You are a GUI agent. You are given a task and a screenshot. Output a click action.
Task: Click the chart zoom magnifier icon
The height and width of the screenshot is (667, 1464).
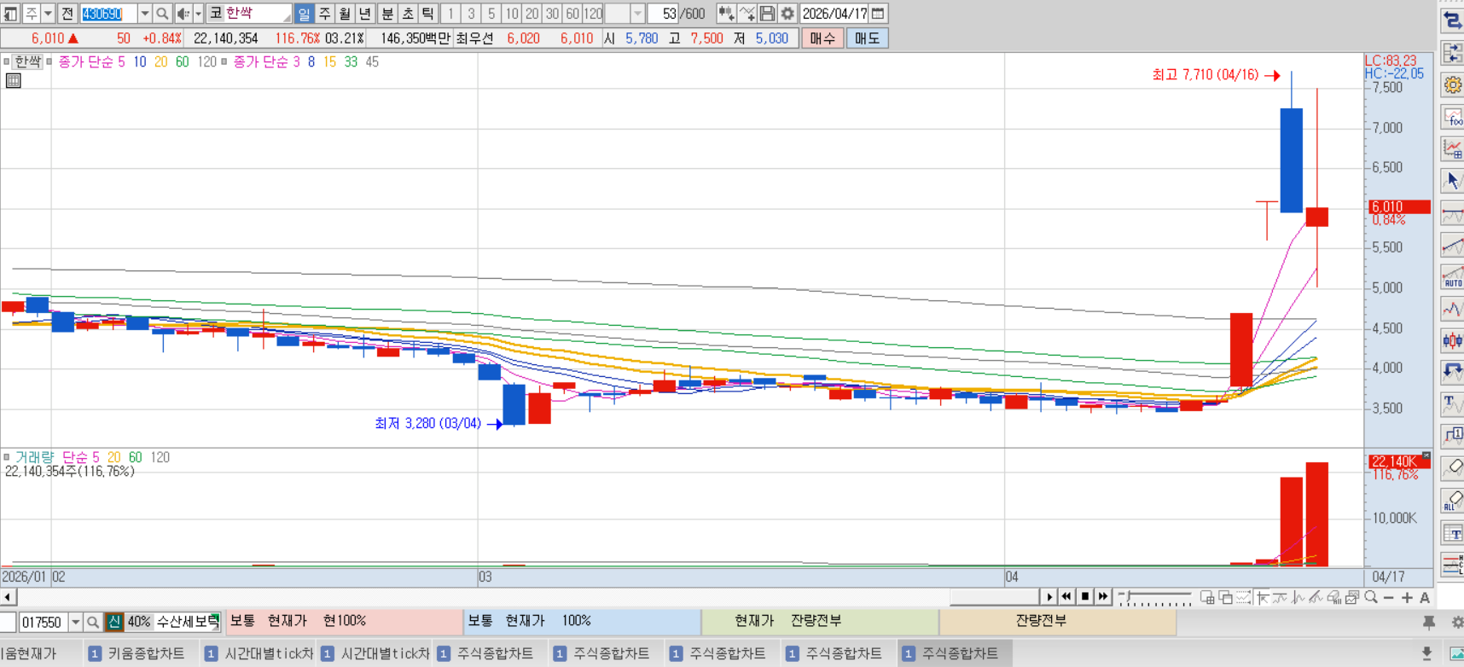pos(1371,597)
